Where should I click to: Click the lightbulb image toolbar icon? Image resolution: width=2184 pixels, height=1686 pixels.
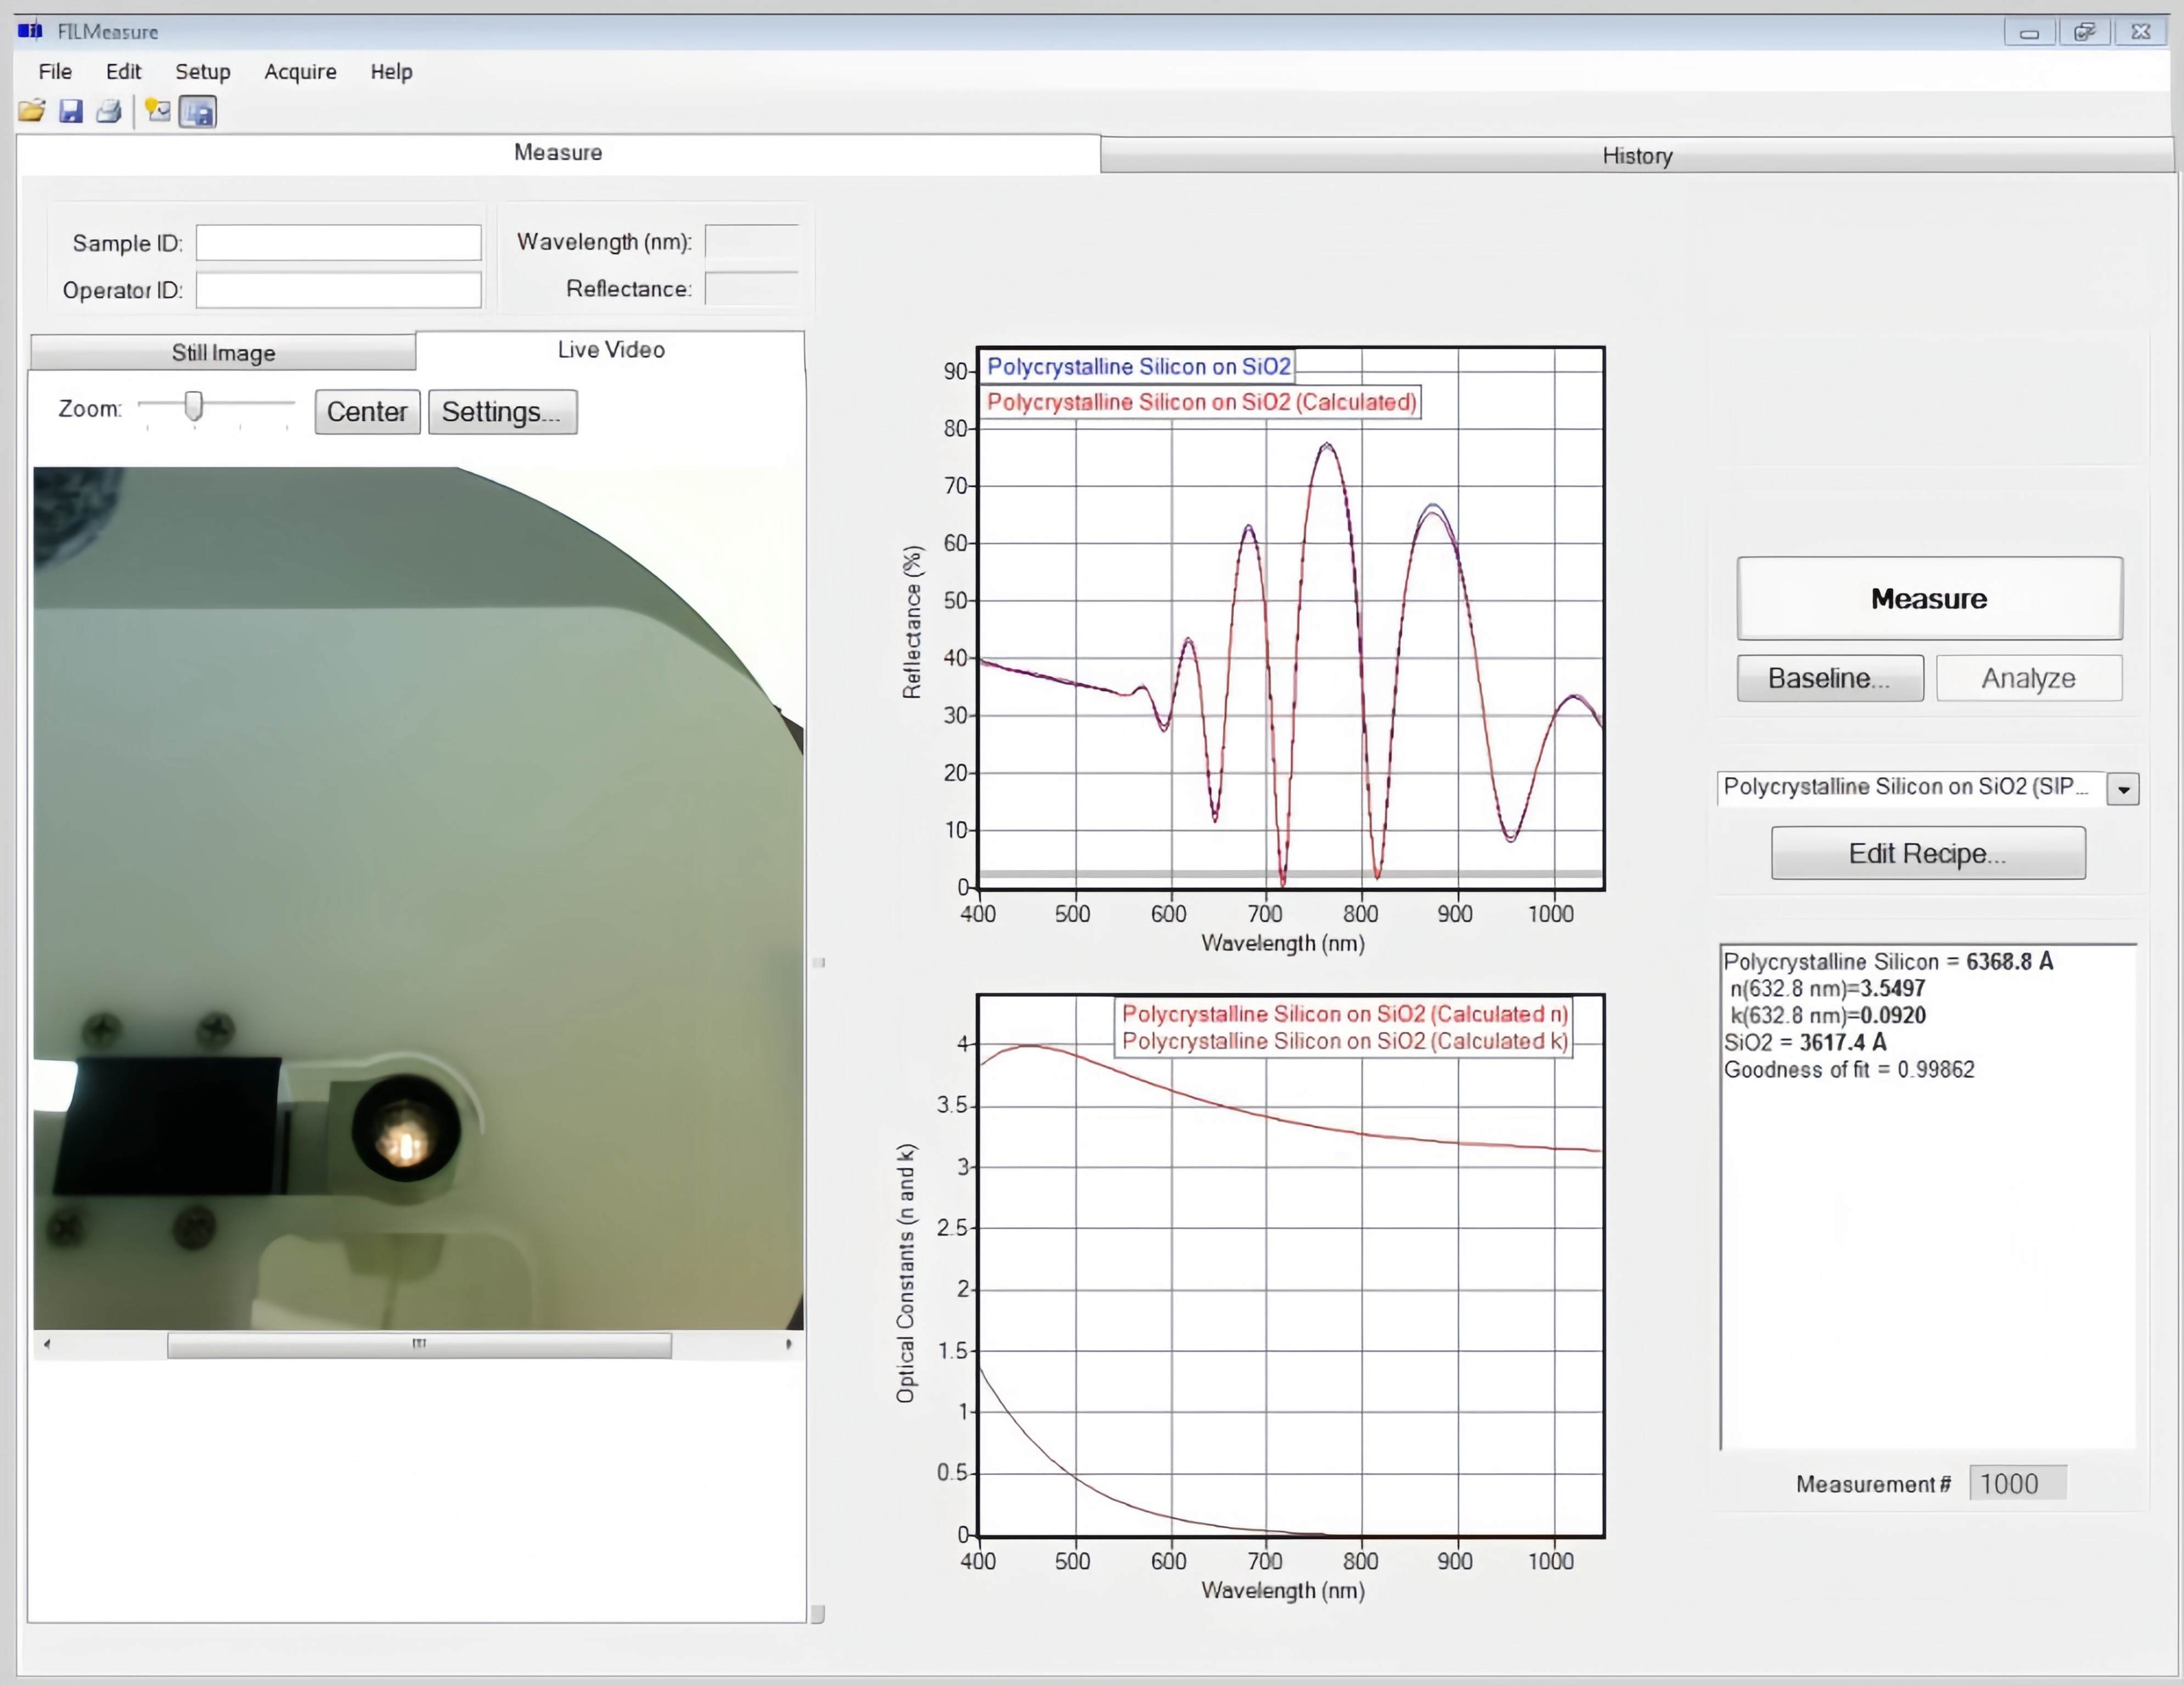pyautogui.click(x=158, y=110)
